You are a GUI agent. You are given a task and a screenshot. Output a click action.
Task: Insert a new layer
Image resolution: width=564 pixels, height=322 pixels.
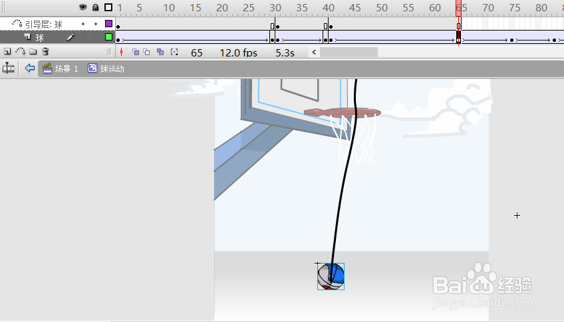[x=7, y=52]
